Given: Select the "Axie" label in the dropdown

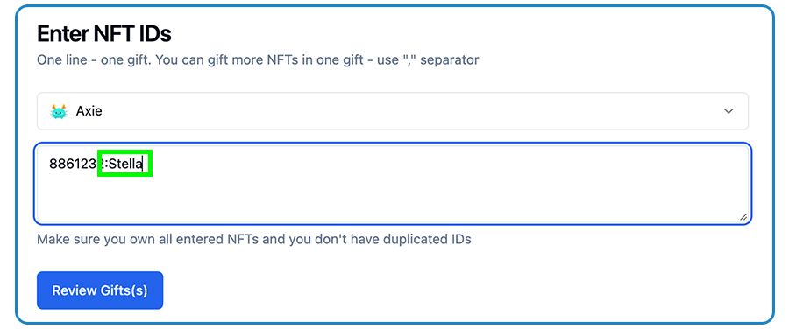Looking at the screenshot, I should [89, 111].
